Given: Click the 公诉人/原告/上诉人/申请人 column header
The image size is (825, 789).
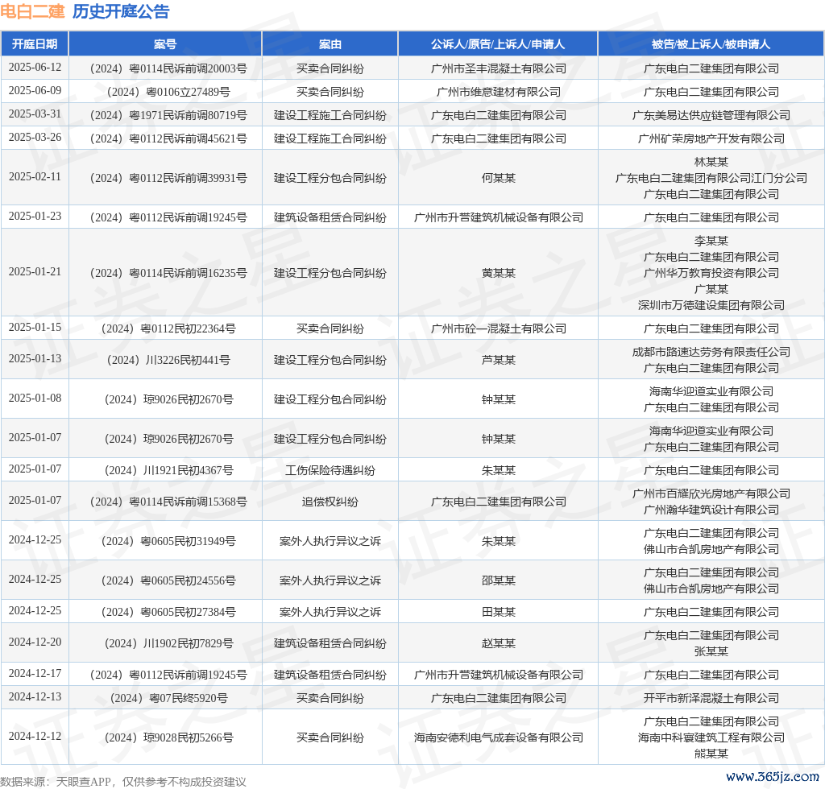Looking at the screenshot, I should click(498, 44).
